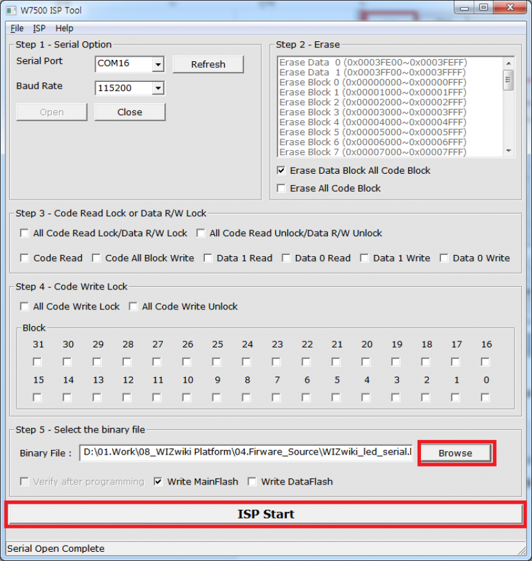This screenshot has height=561, width=532.
Task: Enable Erase All Code Block checkbox
Action: click(x=281, y=188)
